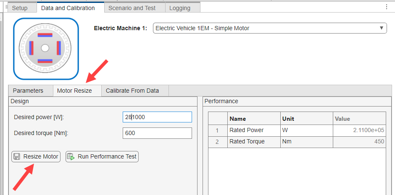Click the Name column header
395x195 pixels.
(254, 119)
